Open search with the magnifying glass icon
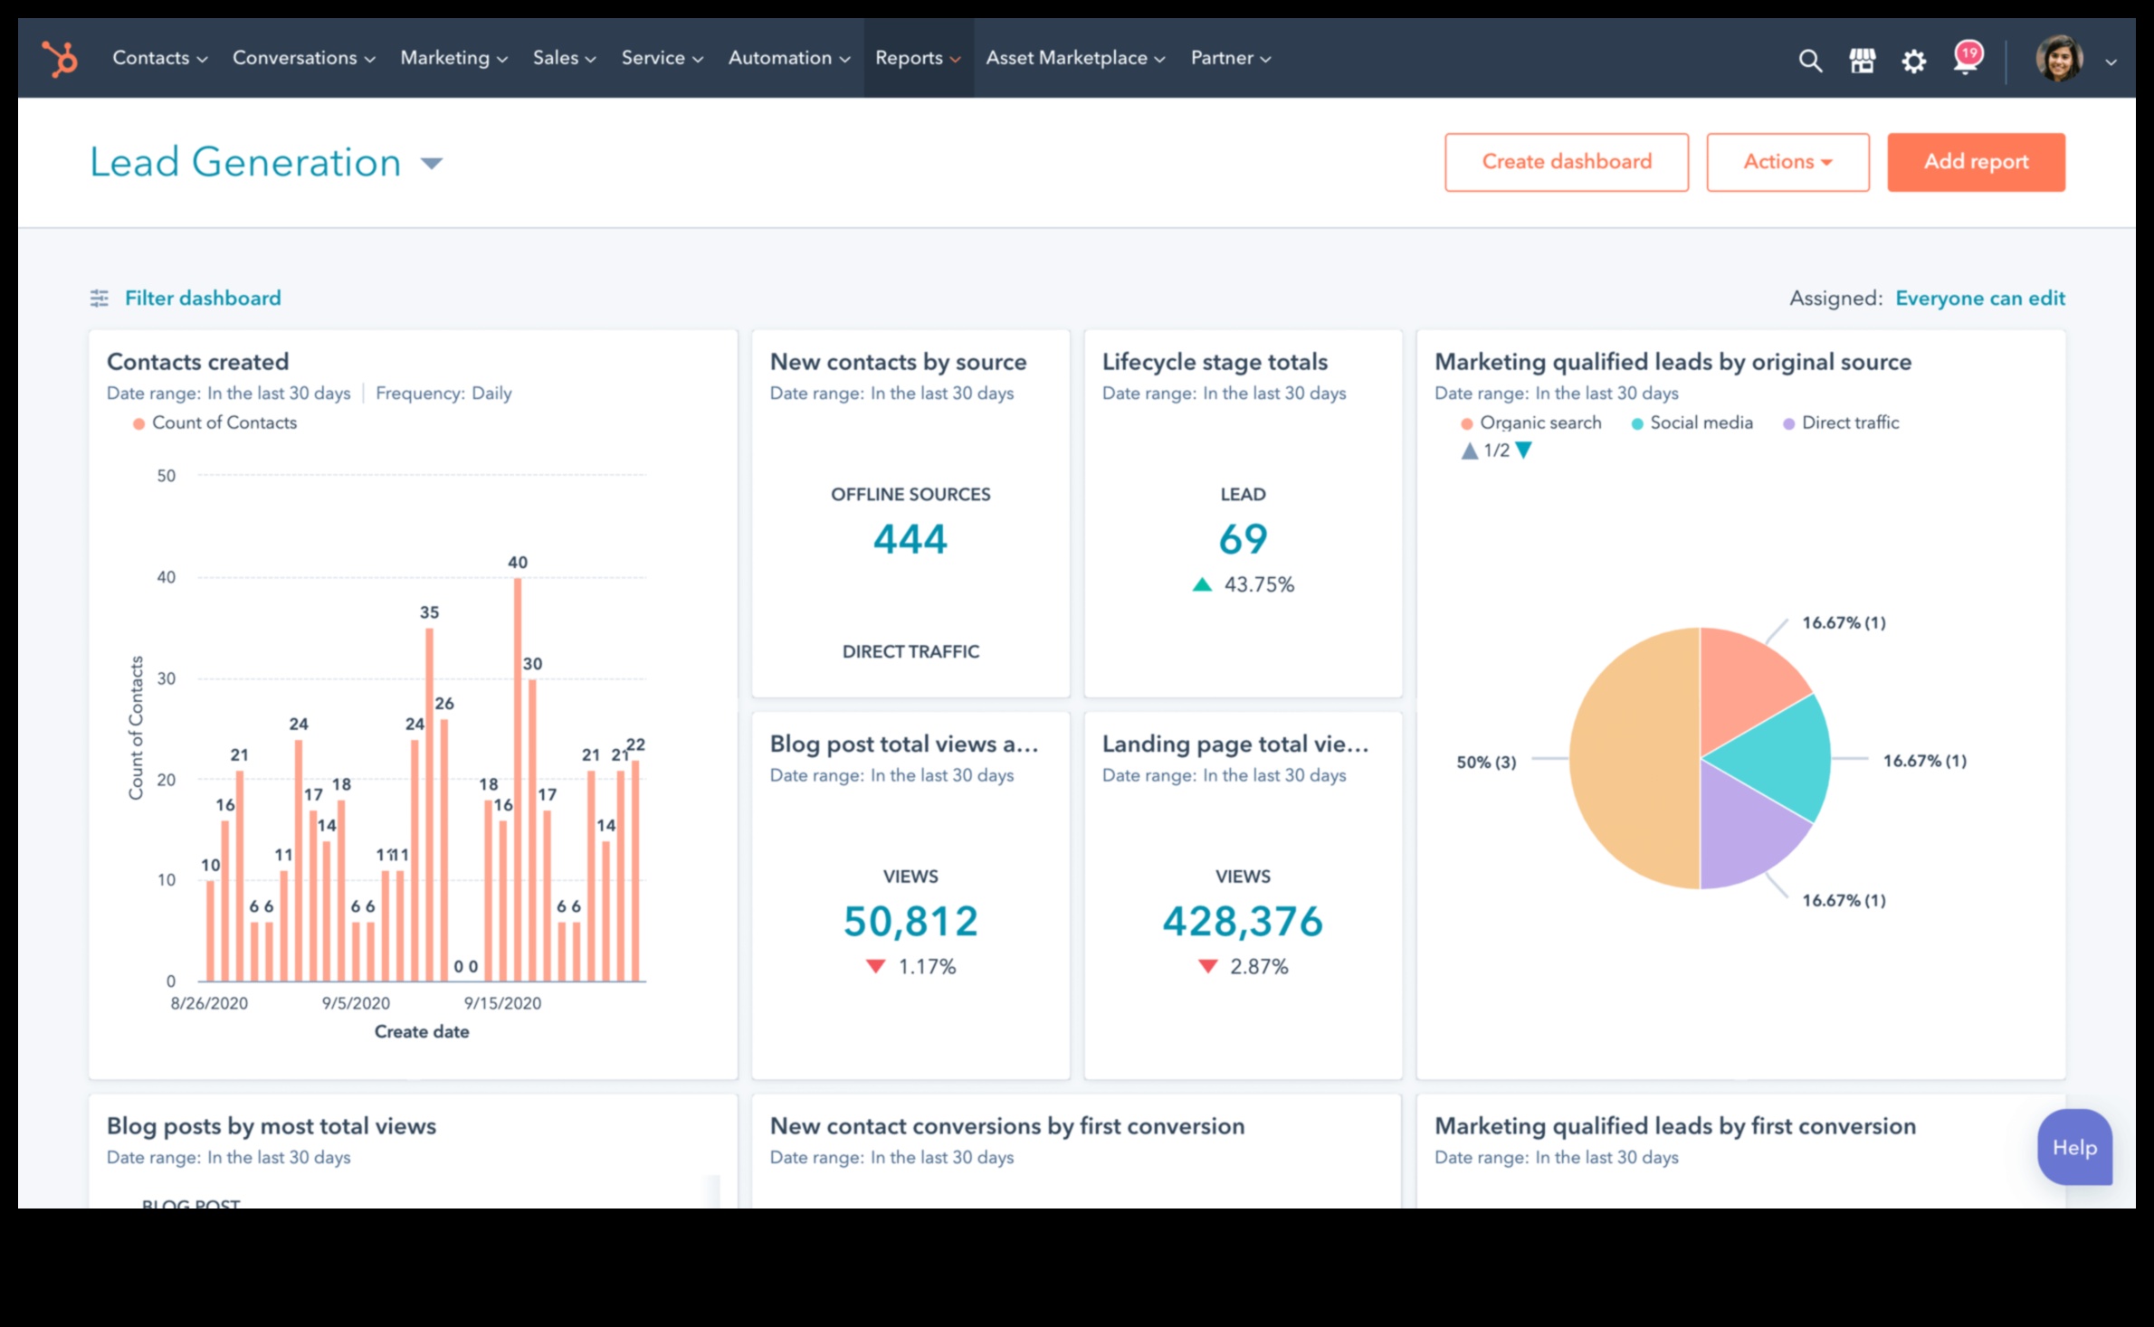The image size is (2154, 1327). point(1809,59)
